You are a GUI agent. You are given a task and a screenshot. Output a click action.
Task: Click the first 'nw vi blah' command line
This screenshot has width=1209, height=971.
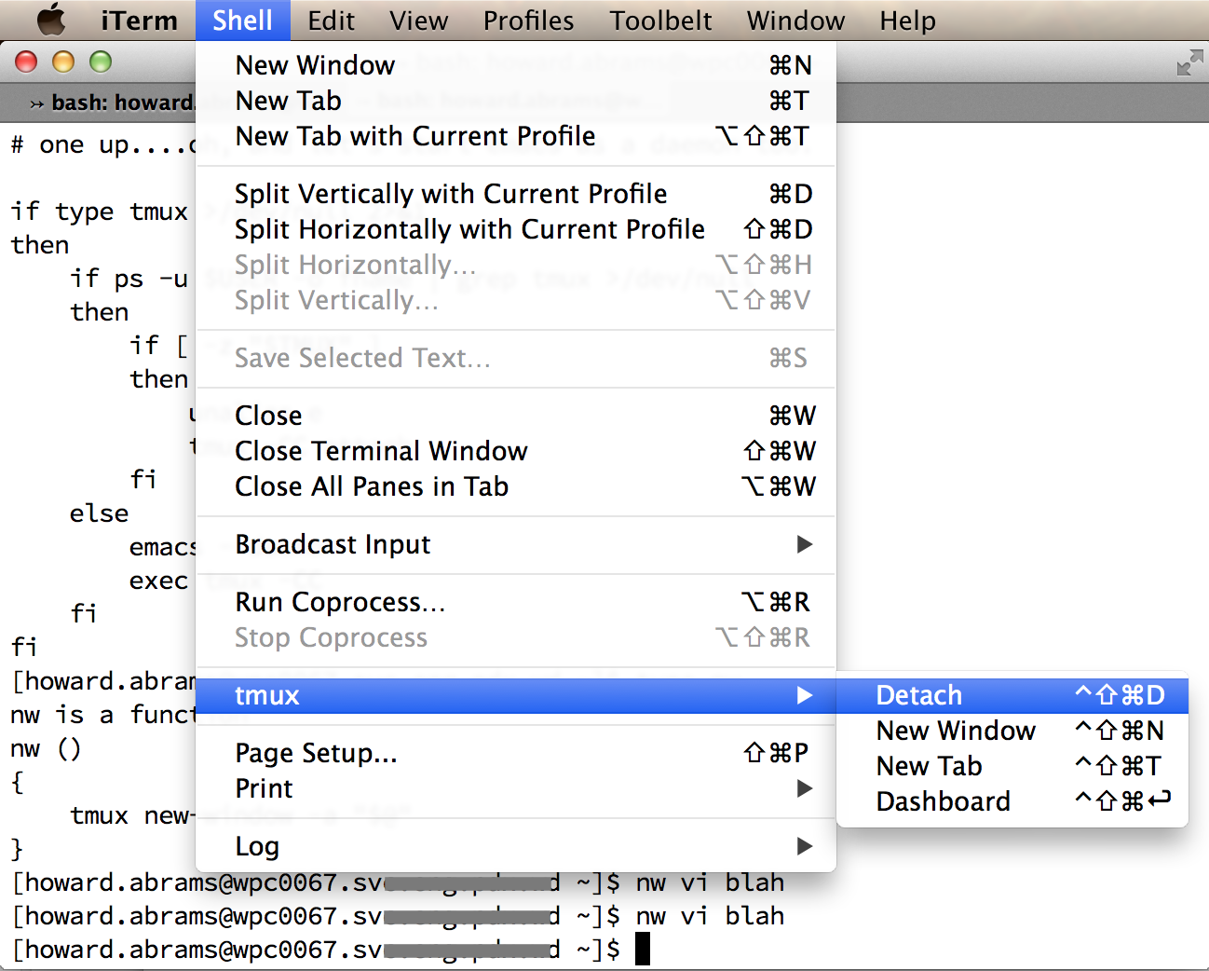710,882
